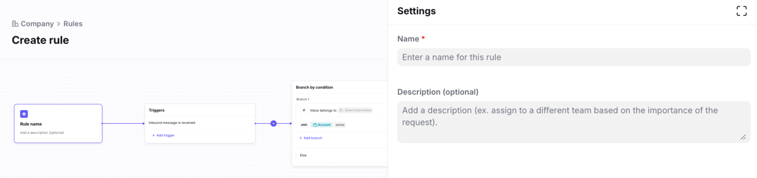Viewport: 757px width, 178px height.
Task: Navigate to Rules in breadcrumb
Action: click(x=73, y=24)
